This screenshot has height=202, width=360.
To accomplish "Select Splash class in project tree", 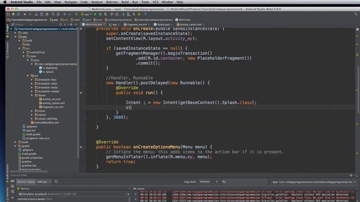I will (46, 72).
